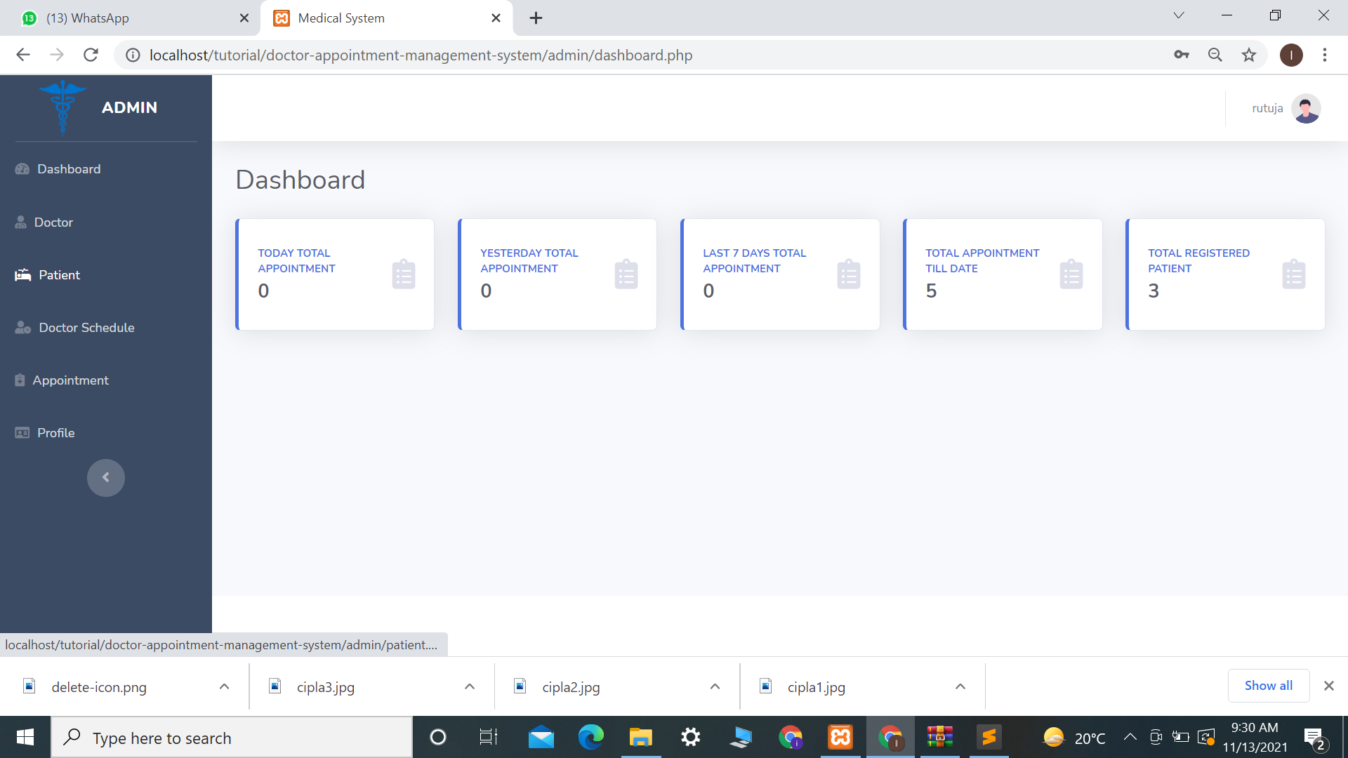The height and width of the screenshot is (758, 1348).
Task: Launch the XAMPP control panel from taskbar
Action: (x=840, y=737)
